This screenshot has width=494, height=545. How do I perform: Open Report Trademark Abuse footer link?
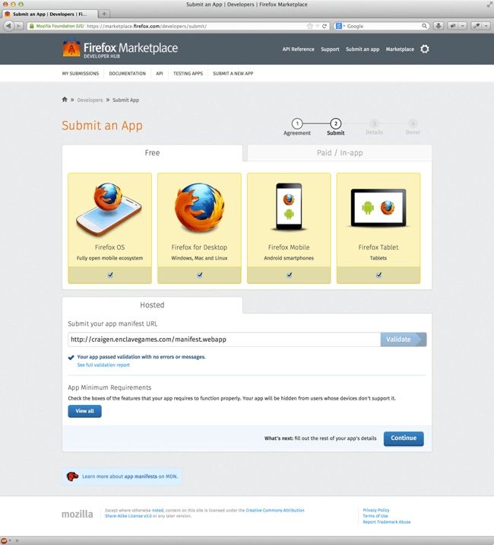[x=387, y=521]
